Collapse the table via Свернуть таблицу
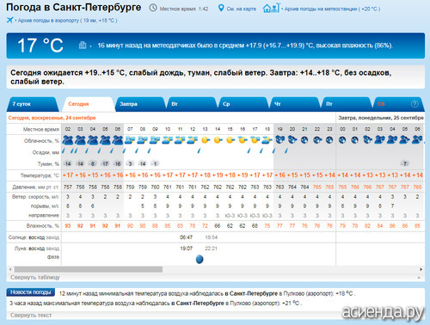Image resolution: width=430 pixels, height=325 pixels. click(x=35, y=278)
